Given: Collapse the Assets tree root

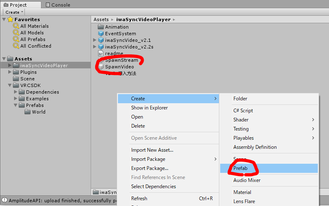Looking at the screenshot, I should (x=4, y=59).
